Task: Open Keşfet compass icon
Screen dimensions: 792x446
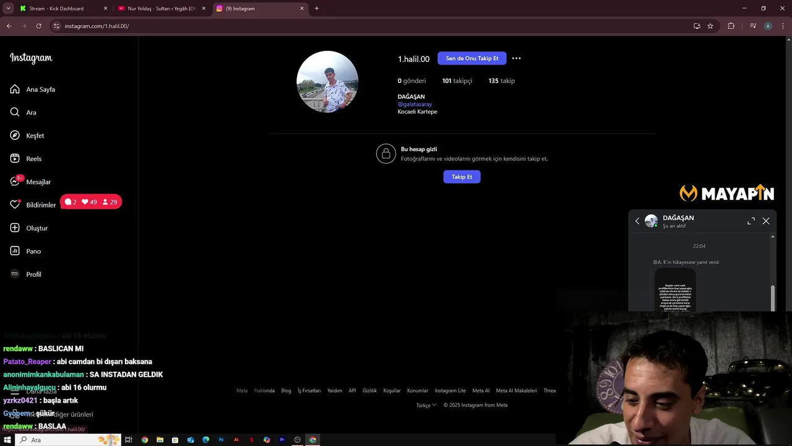Action: 15,135
